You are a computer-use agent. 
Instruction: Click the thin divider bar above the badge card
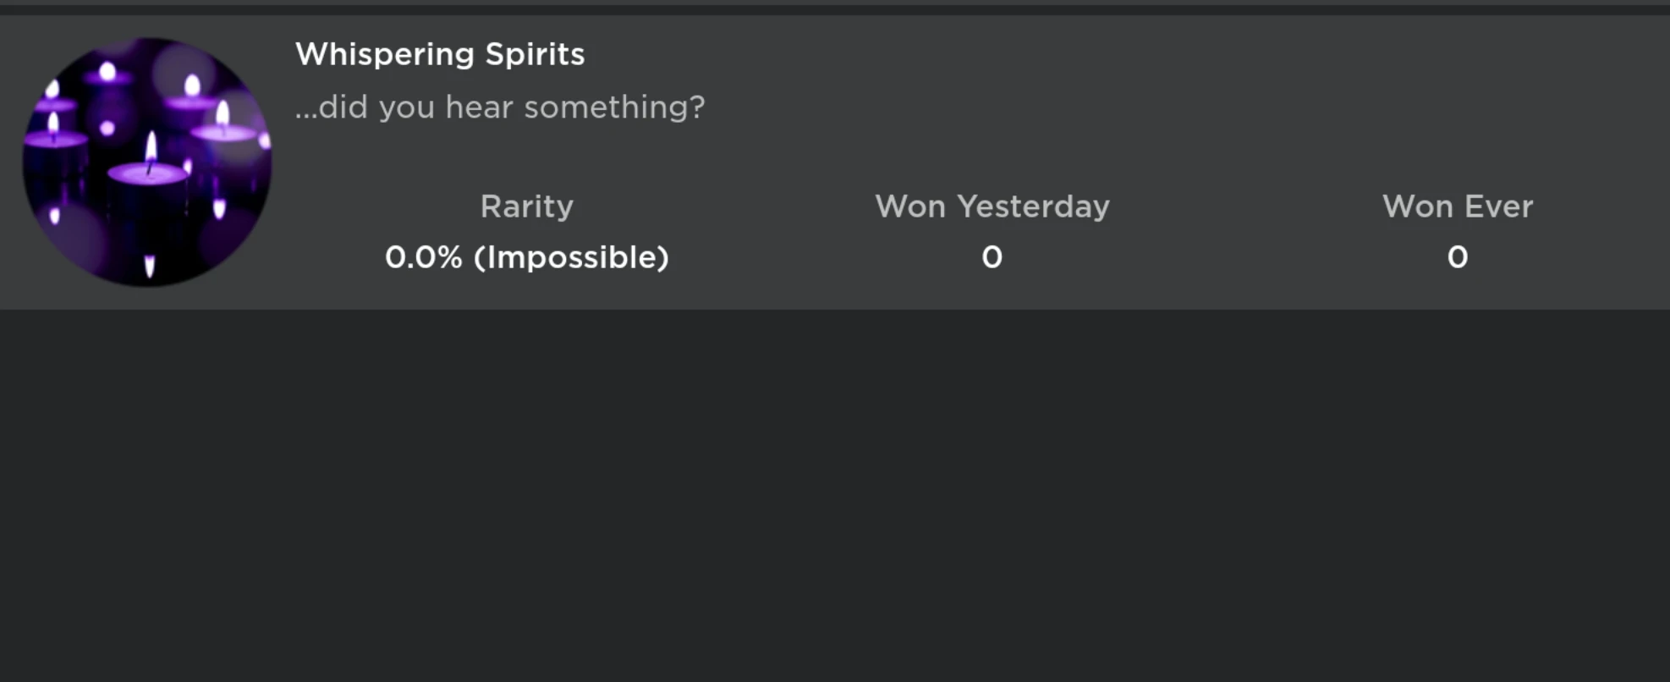click(x=835, y=9)
